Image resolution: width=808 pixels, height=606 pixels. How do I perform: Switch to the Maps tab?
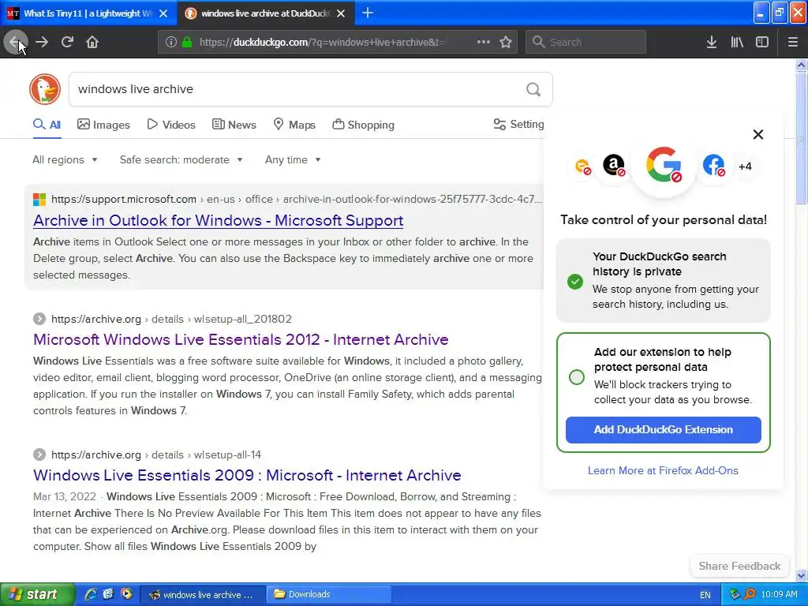[x=294, y=125]
